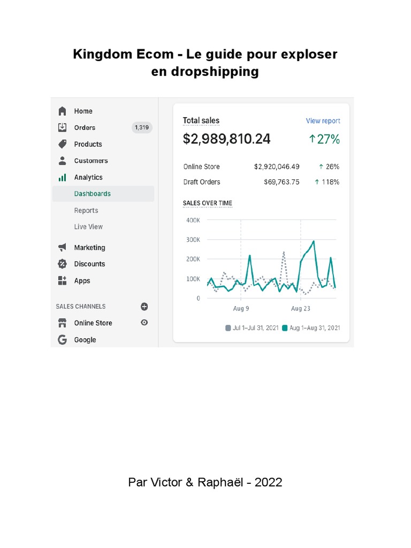Click the Analytics bar chart icon
The height and width of the screenshot is (548, 411).
(63, 177)
